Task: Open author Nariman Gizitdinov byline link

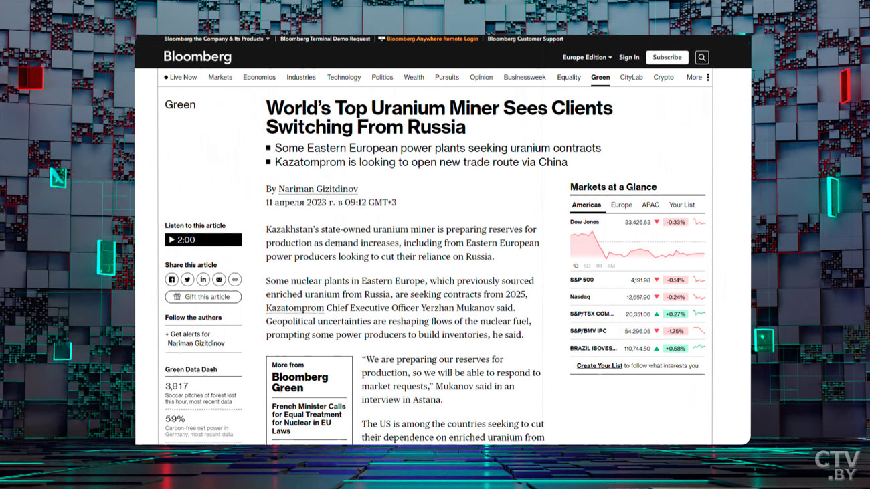Action: coord(318,189)
